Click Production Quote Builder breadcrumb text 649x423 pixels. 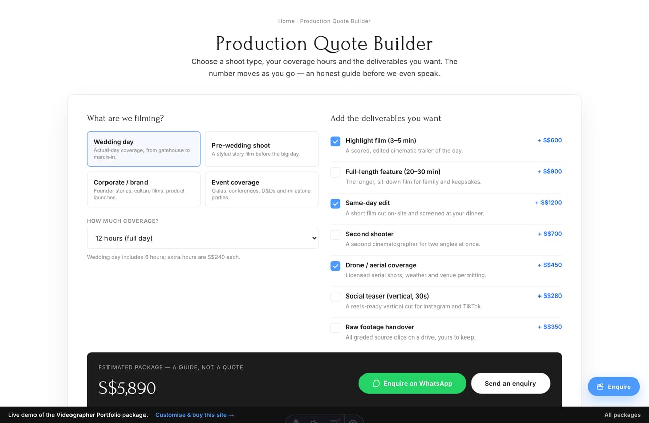coord(335,21)
